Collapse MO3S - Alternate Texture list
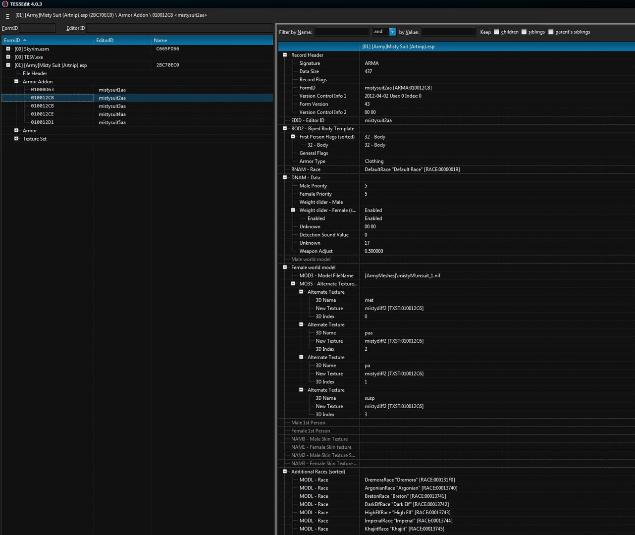Image resolution: width=635 pixels, height=535 pixels. 293,284
